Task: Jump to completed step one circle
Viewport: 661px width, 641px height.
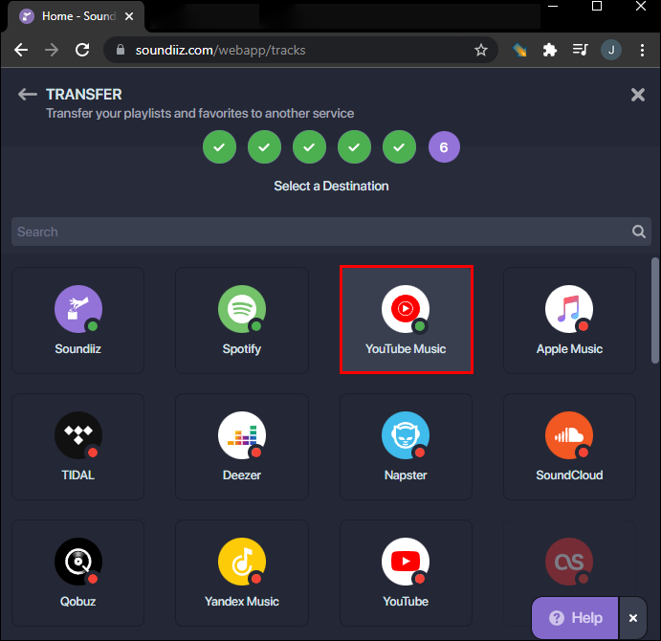Action: (219, 147)
